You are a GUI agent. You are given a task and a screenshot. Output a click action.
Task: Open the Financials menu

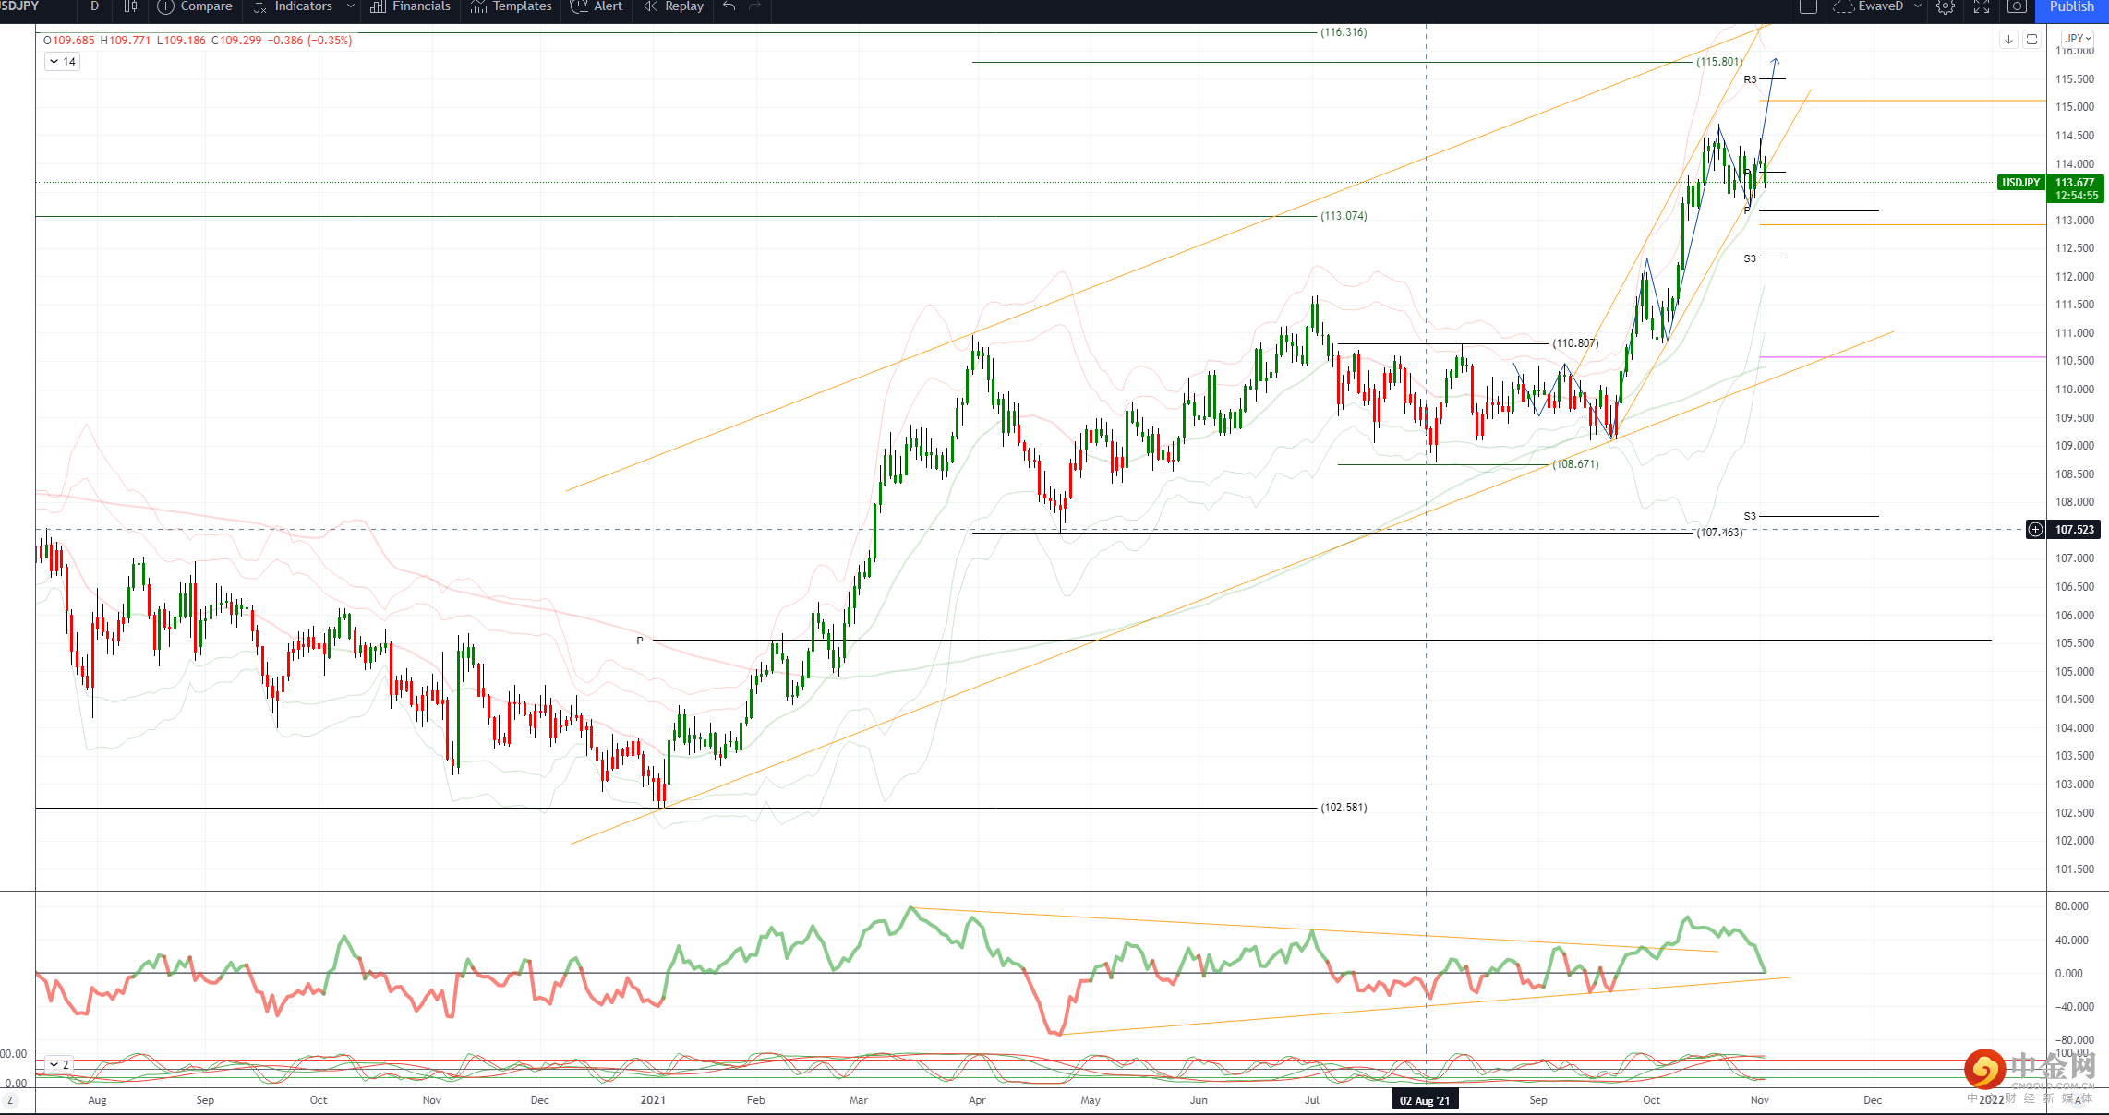(410, 6)
